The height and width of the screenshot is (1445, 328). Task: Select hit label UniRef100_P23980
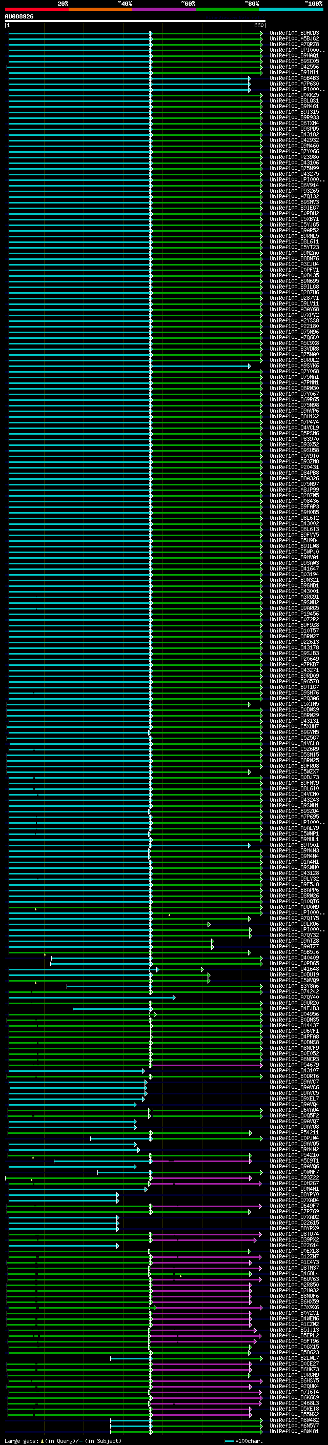294,157
